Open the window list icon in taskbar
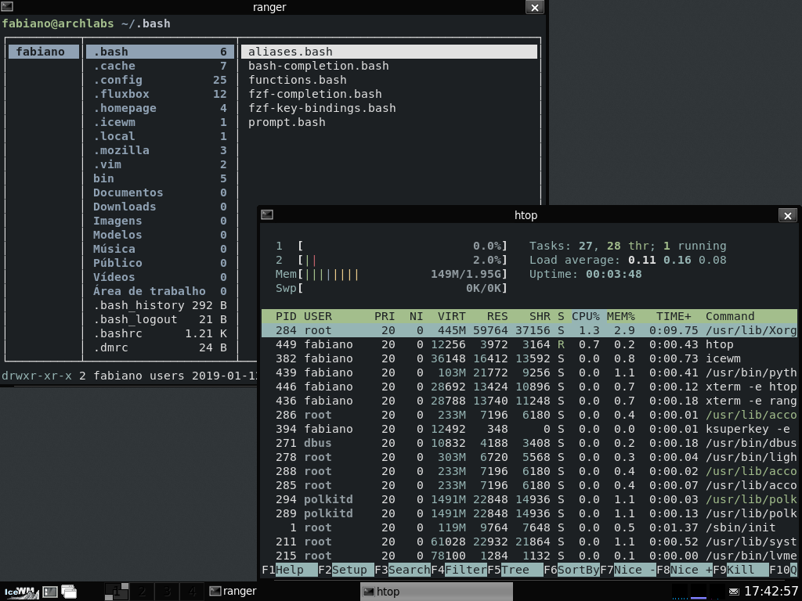 69,592
